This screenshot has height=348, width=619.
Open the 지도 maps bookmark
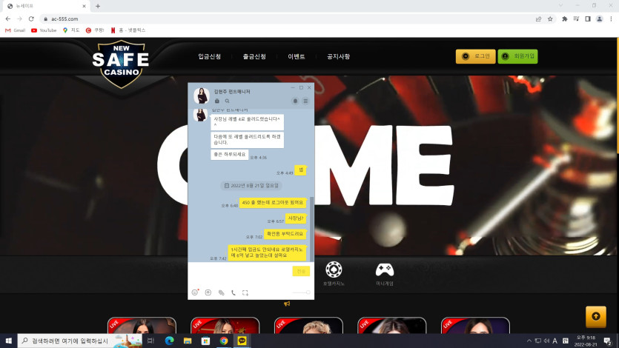[71, 30]
